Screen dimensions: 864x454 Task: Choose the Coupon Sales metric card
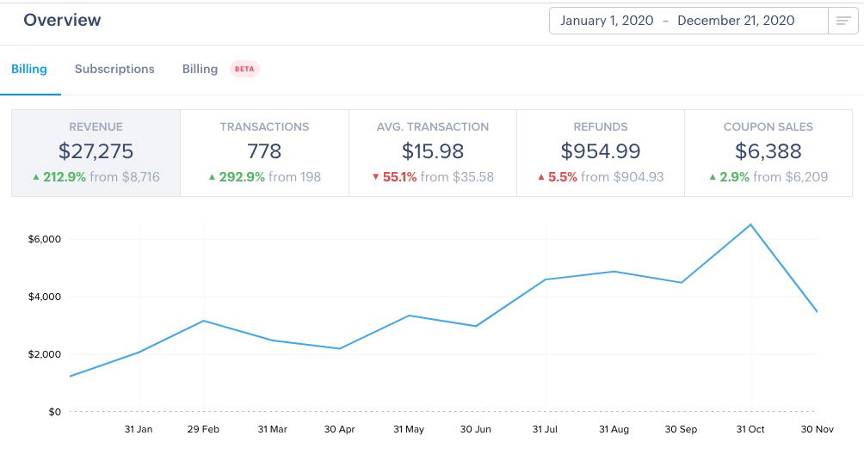tap(768, 152)
